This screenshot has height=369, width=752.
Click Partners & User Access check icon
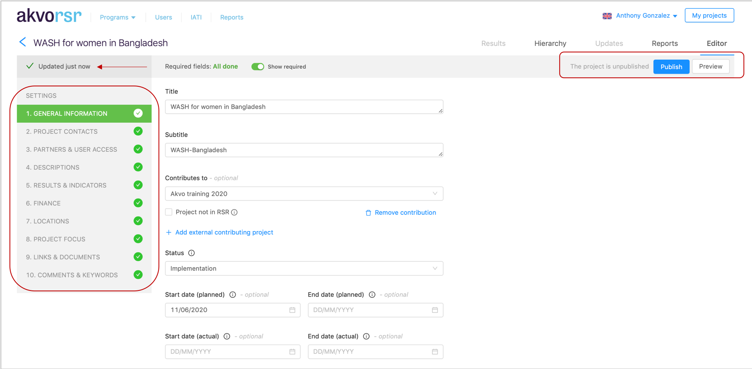coord(138,149)
